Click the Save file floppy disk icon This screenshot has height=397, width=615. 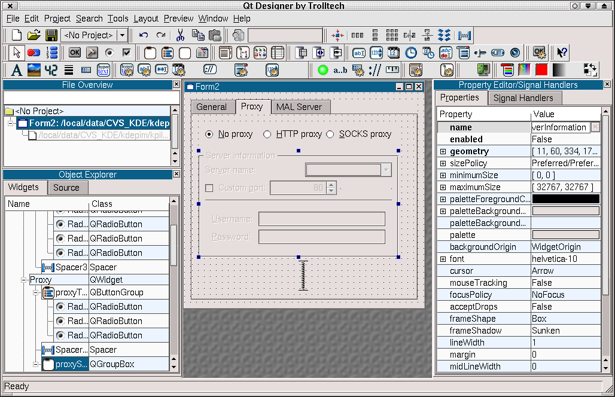51,35
